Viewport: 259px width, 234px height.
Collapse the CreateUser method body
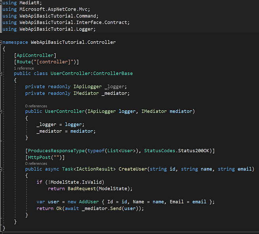(x=1, y=169)
